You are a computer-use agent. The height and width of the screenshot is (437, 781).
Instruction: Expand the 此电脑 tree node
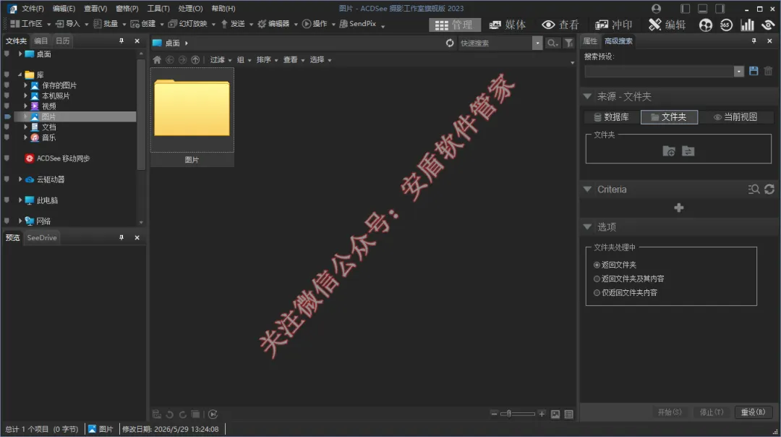tap(20, 200)
